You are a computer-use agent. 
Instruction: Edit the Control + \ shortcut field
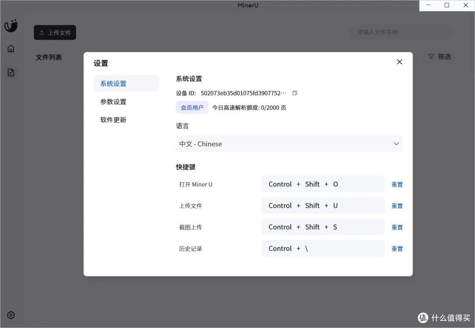(323, 249)
